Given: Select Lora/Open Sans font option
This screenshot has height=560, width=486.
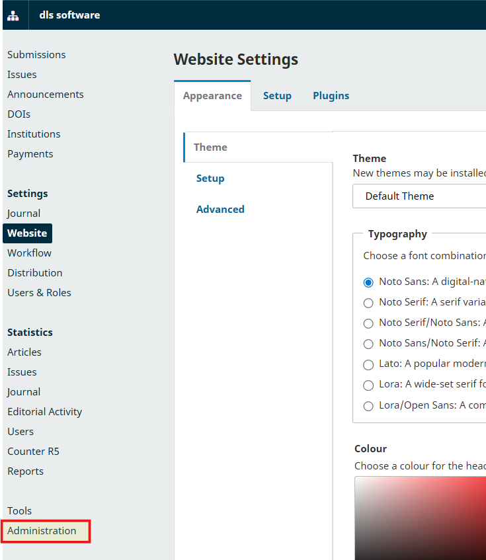Looking at the screenshot, I should [x=368, y=406].
